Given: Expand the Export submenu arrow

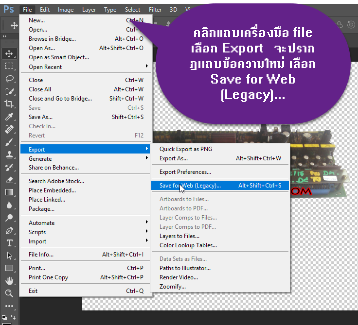Looking at the screenshot, I should click(147, 149).
